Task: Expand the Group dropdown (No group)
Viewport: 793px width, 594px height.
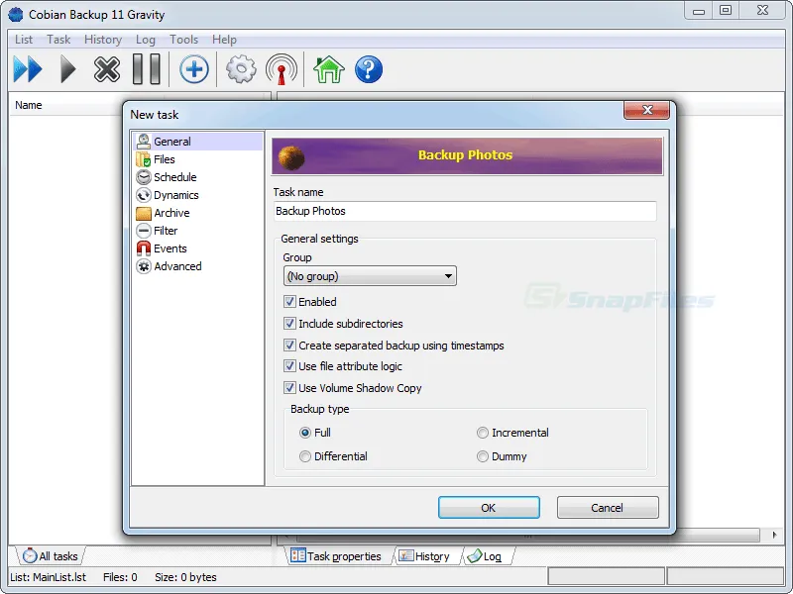Action: (370, 276)
